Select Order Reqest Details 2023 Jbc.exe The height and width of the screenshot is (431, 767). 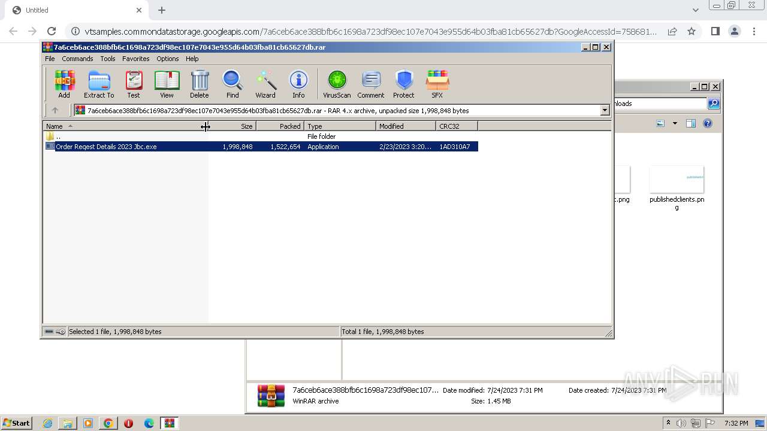tap(261, 147)
